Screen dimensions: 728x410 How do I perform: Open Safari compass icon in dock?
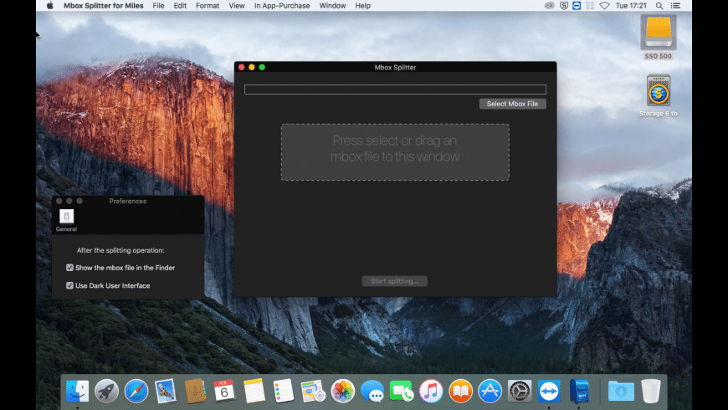tap(136, 391)
